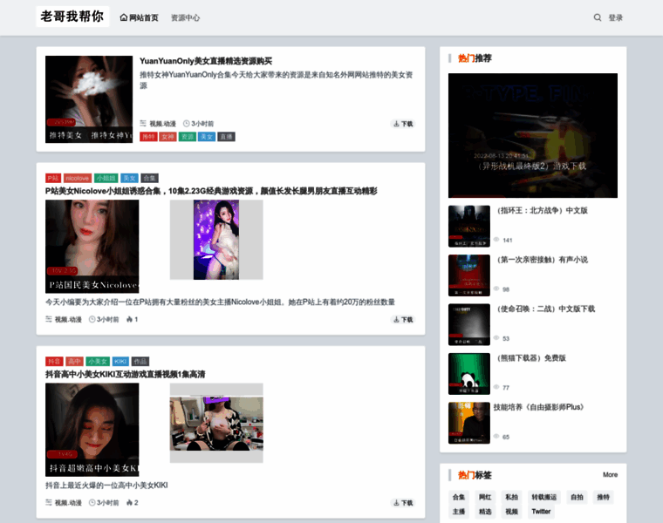Select the 合集 tag in 热门标签

tap(459, 497)
